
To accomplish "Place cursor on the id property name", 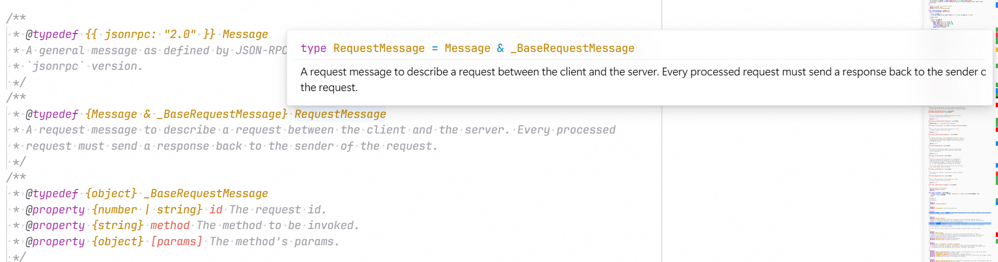I will click(216, 209).
